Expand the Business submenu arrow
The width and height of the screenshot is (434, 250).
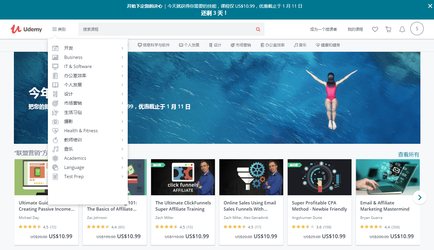click(122, 57)
